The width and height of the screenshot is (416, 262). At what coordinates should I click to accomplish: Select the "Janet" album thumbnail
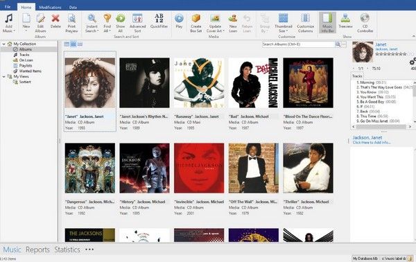tap(90, 82)
